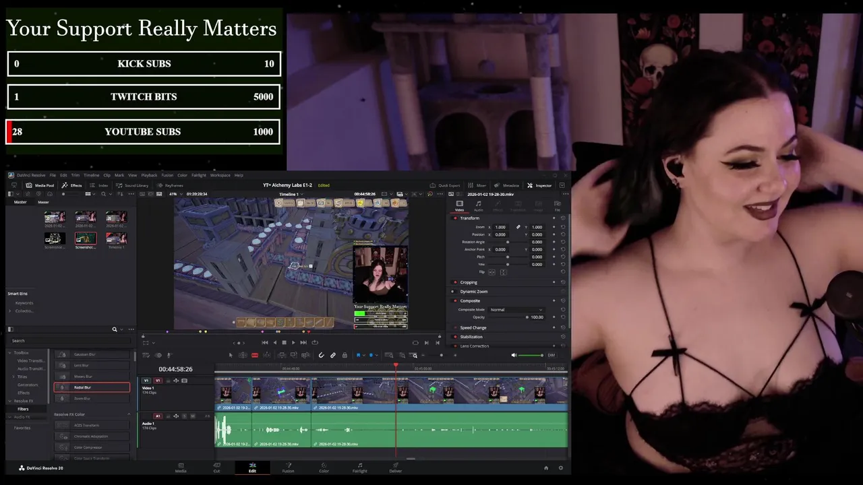Switch to the Fairlight page

[x=360, y=467]
